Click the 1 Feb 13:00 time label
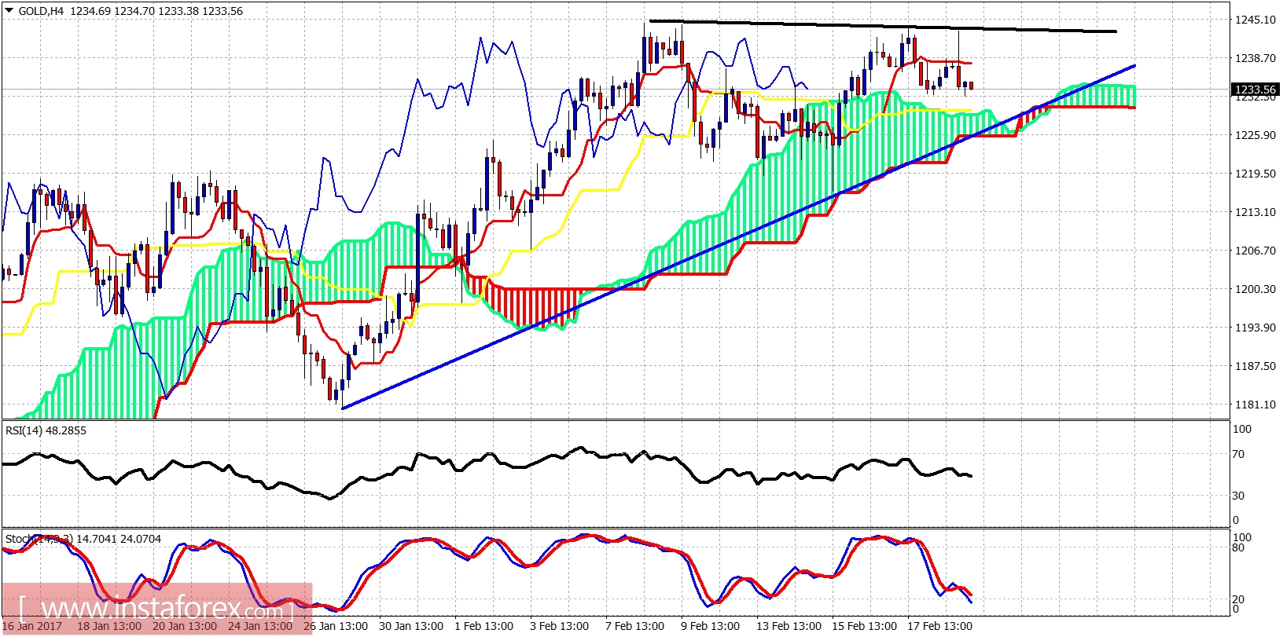Viewport: 1283px width, 637px height. pos(483,626)
